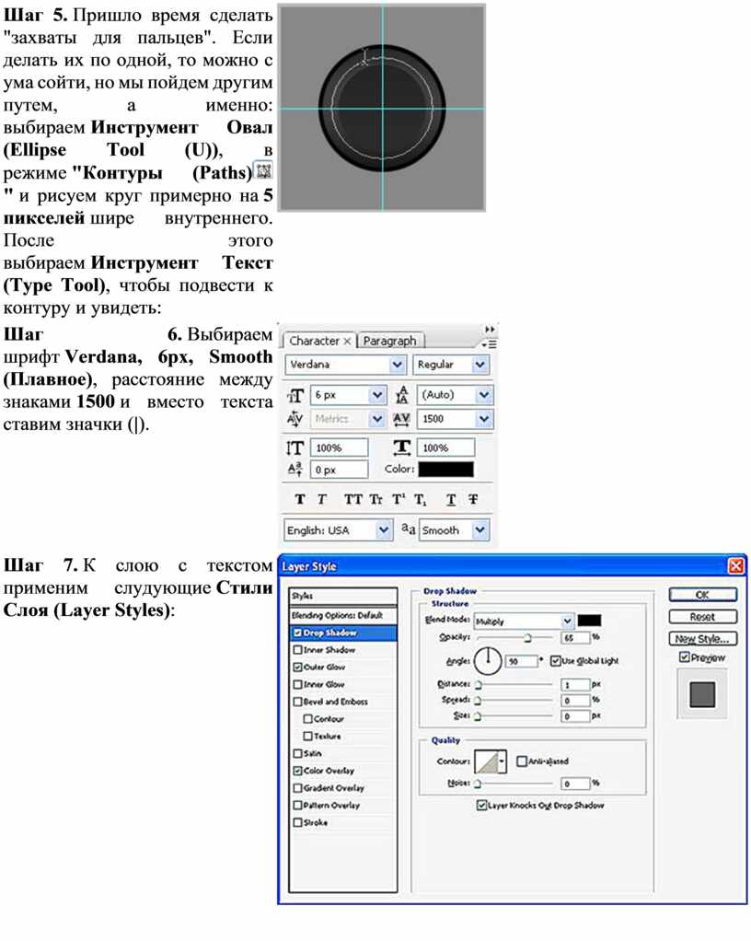Viewport: 751px width, 941px height.
Task: Select Blending Options: Default
Action: [x=343, y=615]
